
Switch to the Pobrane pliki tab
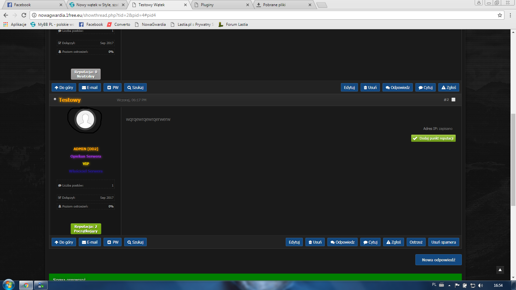click(284, 5)
